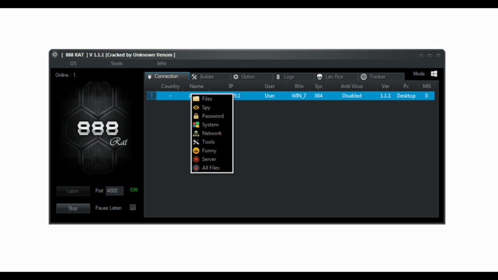Choose Spy from the context menu
Viewport: 498px width, 280px height.
[212, 107]
